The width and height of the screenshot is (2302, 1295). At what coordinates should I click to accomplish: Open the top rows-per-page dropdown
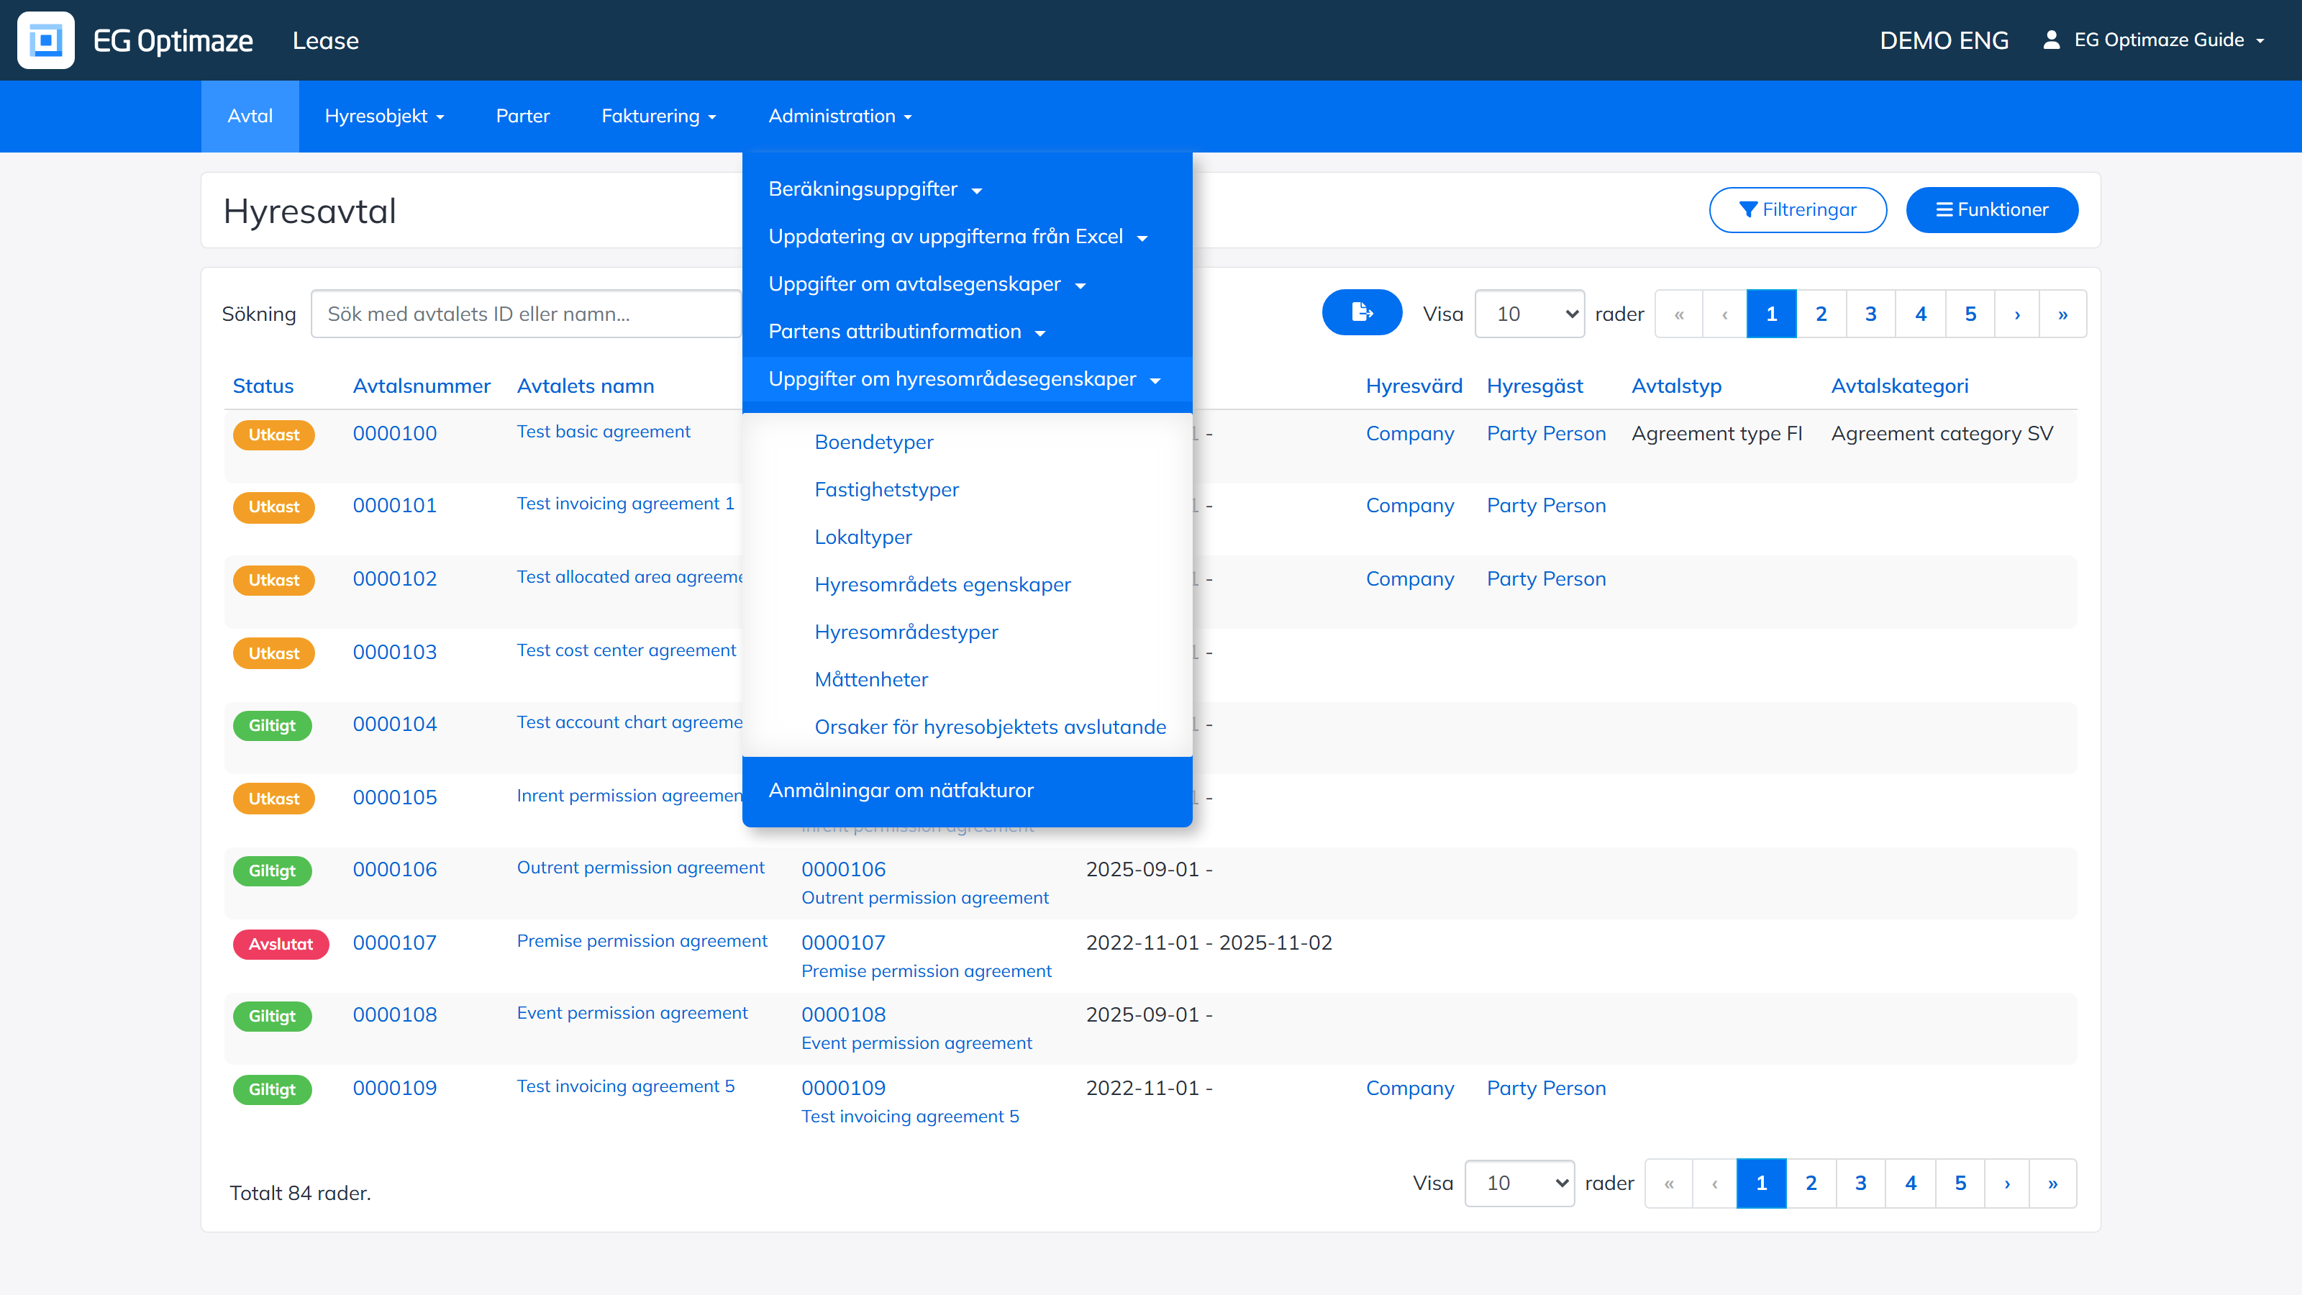pyautogui.click(x=1529, y=314)
